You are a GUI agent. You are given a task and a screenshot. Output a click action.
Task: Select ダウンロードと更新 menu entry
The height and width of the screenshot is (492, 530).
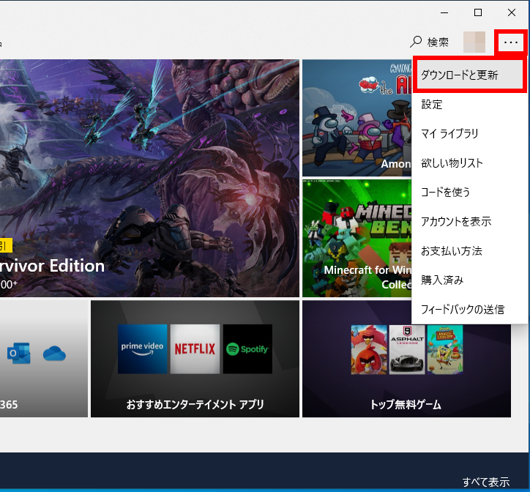[470, 75]
